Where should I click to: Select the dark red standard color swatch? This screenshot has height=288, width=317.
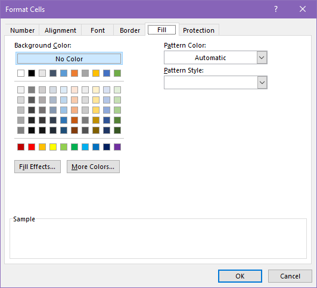21,147
